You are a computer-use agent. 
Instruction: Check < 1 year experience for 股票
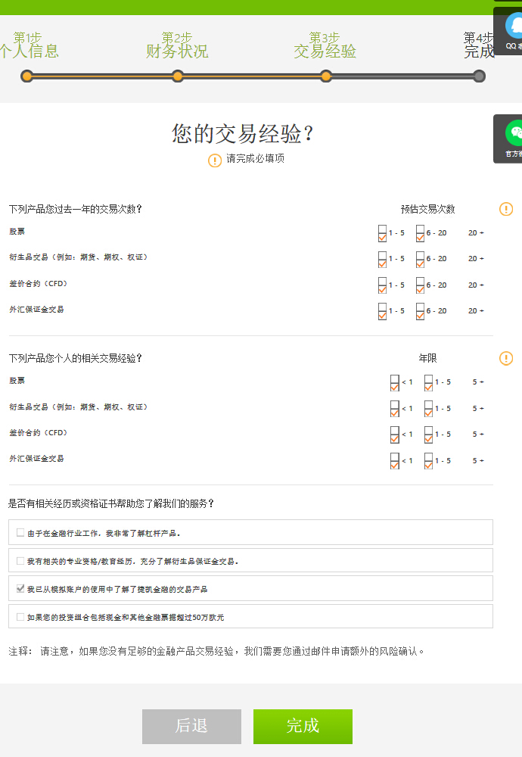(395, 383)
